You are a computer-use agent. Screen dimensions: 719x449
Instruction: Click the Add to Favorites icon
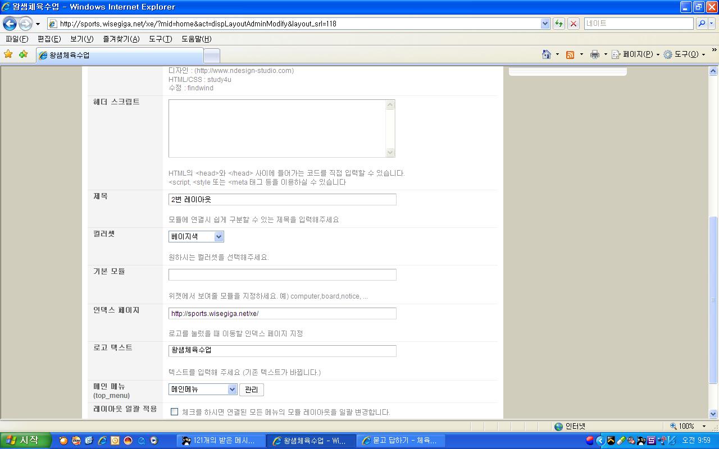[23, 54]
